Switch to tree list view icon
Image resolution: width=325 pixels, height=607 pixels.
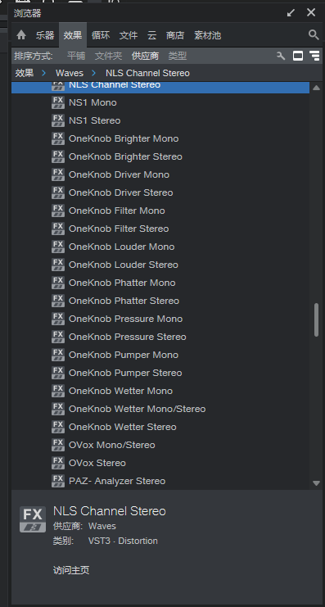point(314,57)
